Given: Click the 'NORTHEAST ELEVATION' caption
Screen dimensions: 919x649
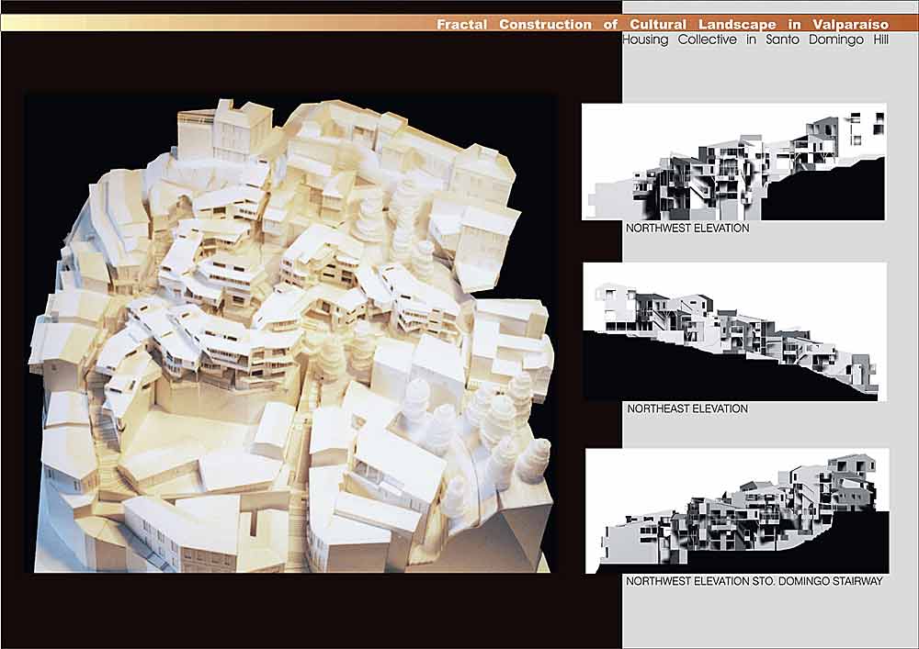Looking at the screenshot, I should pos(686,408).
